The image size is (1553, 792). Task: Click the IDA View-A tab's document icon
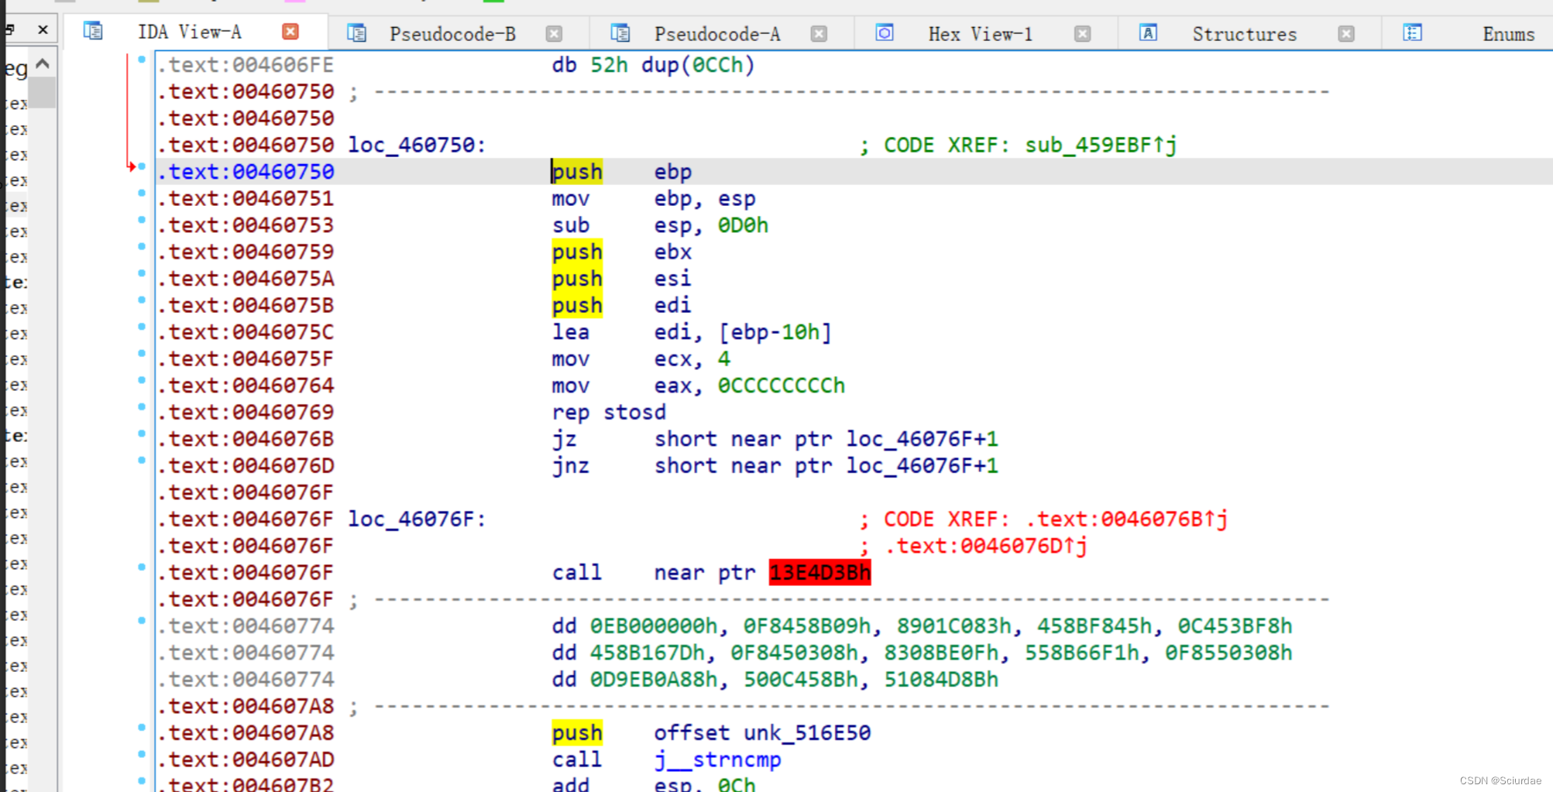click(92, 31)
